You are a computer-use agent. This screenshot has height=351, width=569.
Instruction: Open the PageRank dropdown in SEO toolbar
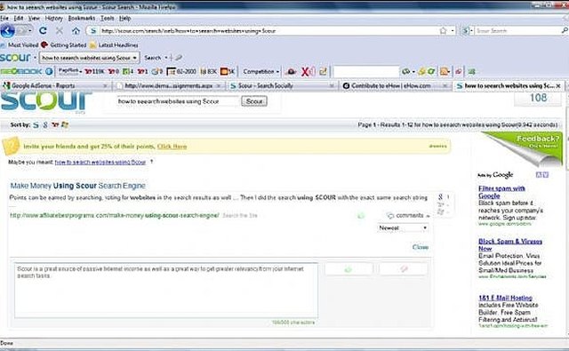click(70, 71)
